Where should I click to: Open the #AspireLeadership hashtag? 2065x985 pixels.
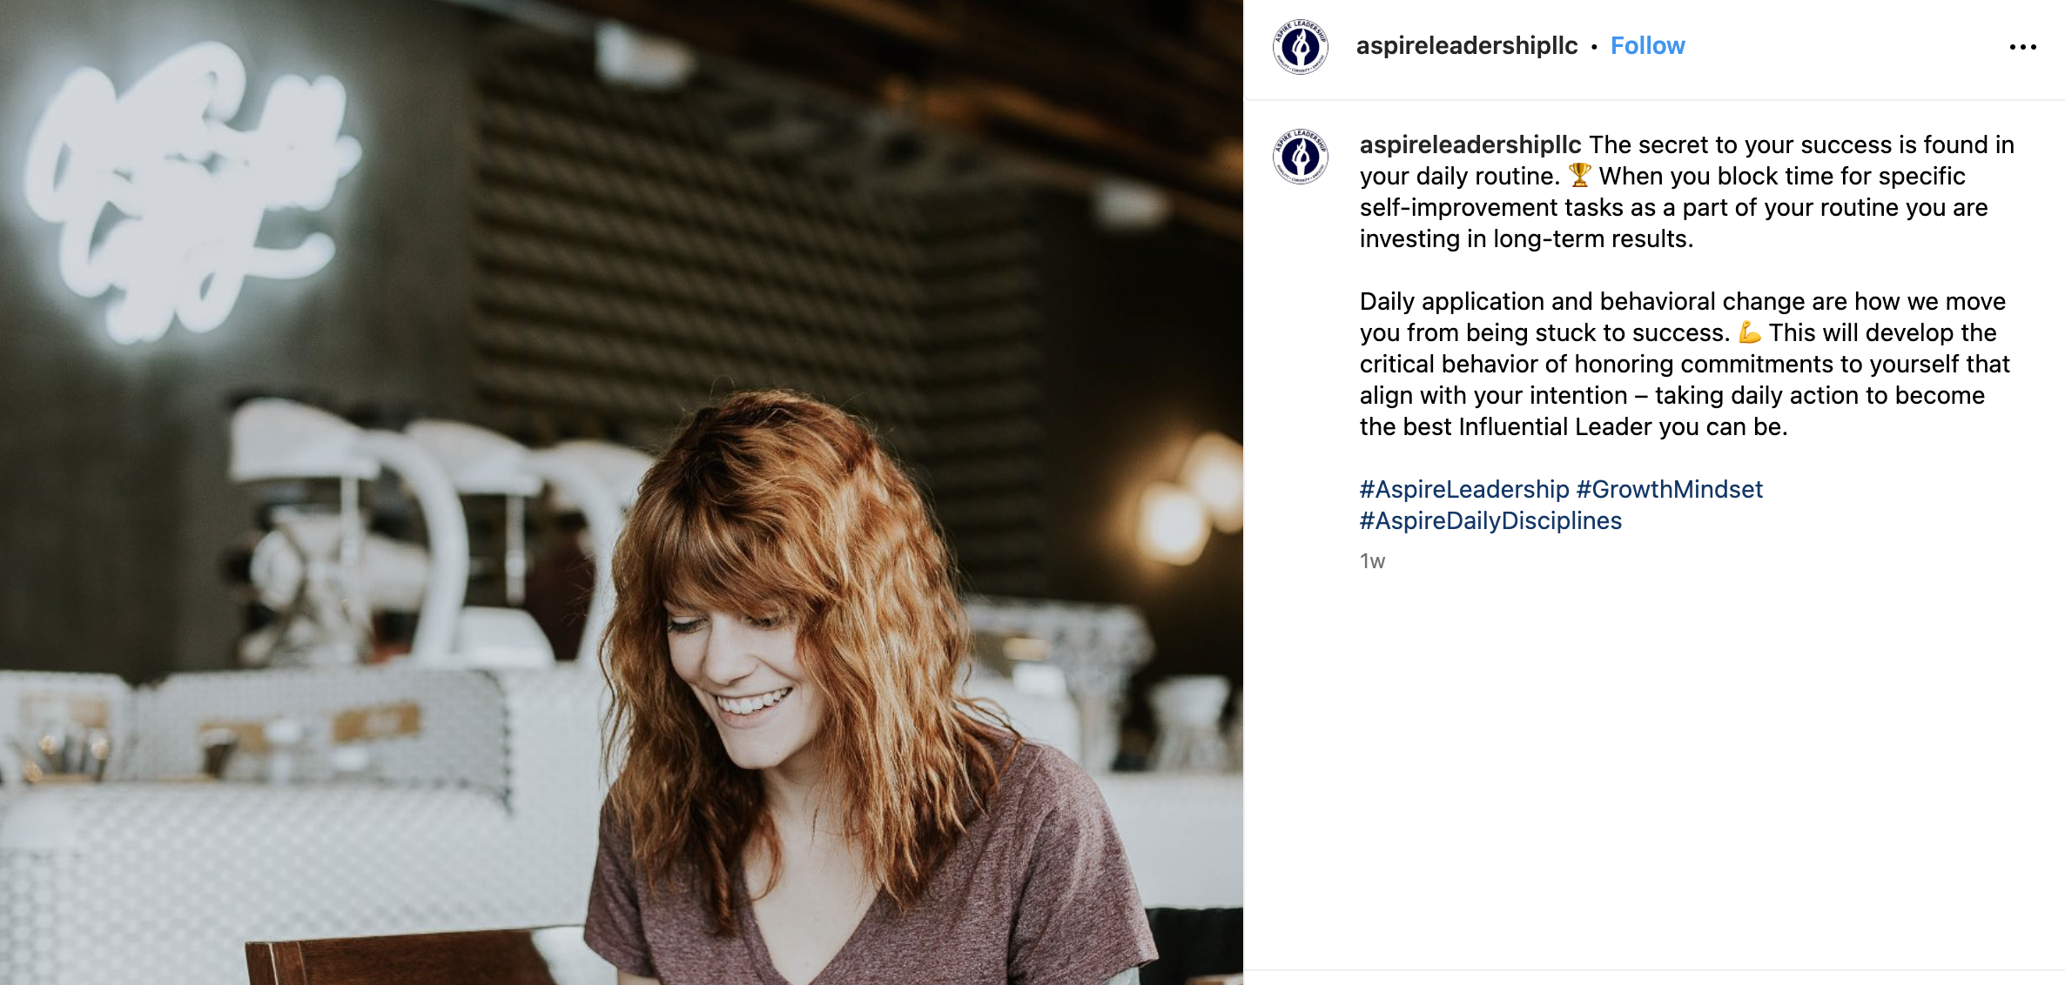(x=1463, y=489)
